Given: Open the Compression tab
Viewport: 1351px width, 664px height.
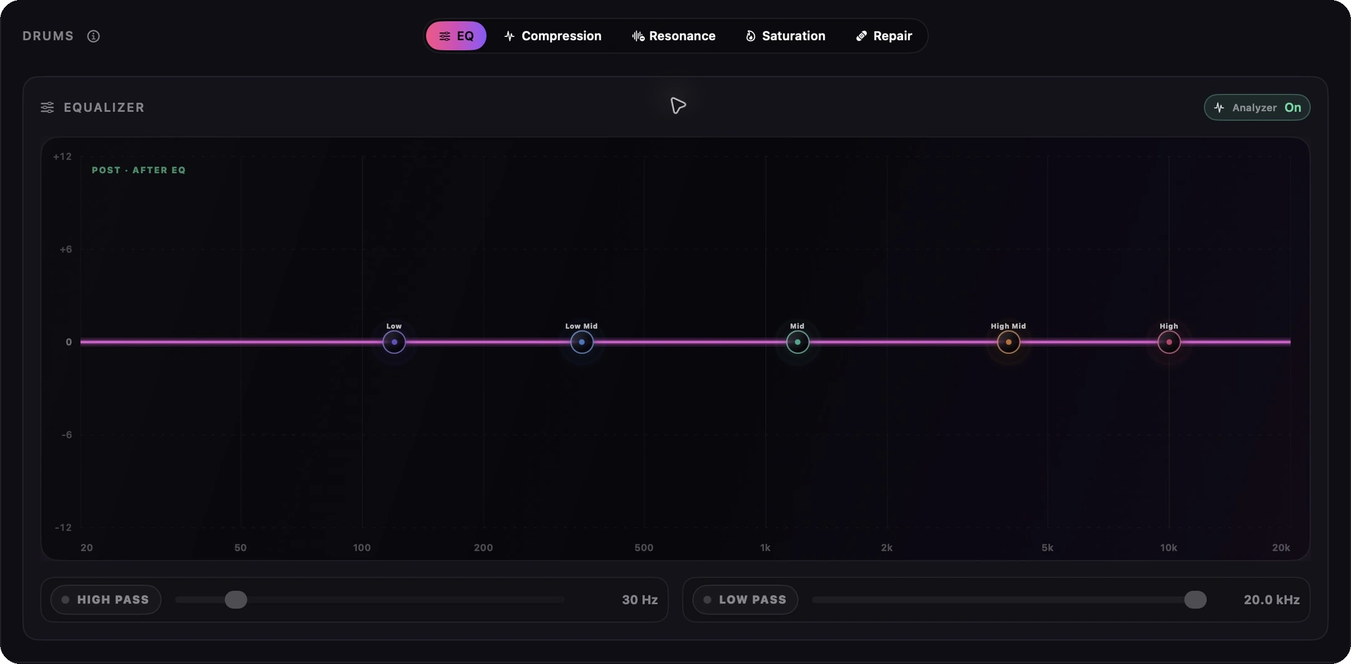Looking at the screenshot, I should (553, 36).
